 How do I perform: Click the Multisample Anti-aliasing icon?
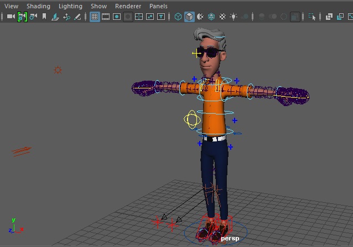284,17
